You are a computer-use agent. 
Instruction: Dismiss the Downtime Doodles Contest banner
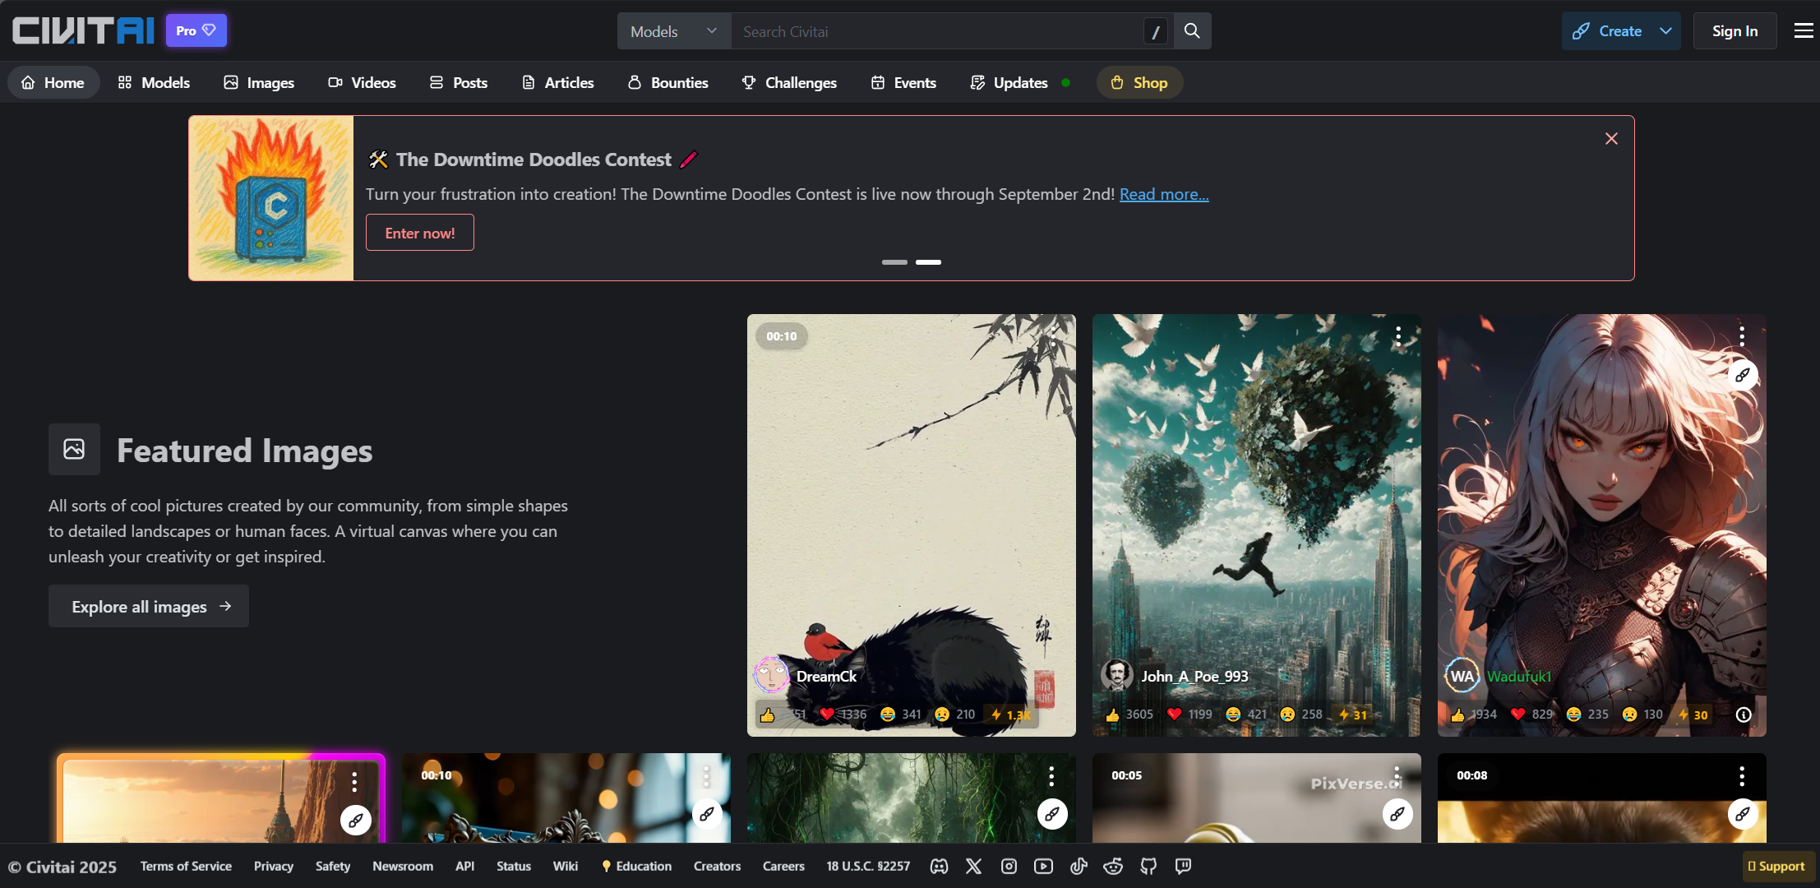(1611, 139)
